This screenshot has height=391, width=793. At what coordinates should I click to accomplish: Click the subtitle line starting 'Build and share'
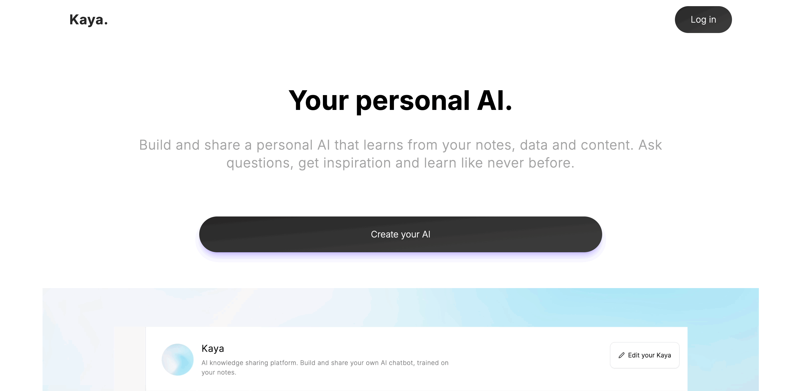[400, 145]
